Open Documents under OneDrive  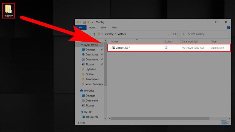[92, 101]
